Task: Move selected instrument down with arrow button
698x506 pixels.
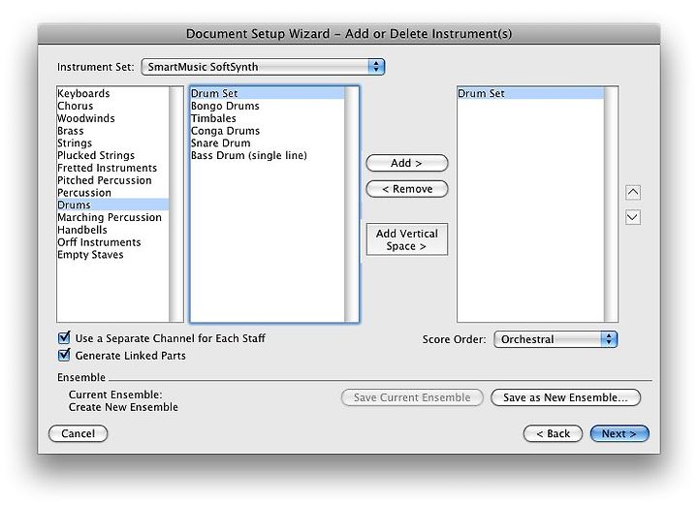Action: [632, 217]
